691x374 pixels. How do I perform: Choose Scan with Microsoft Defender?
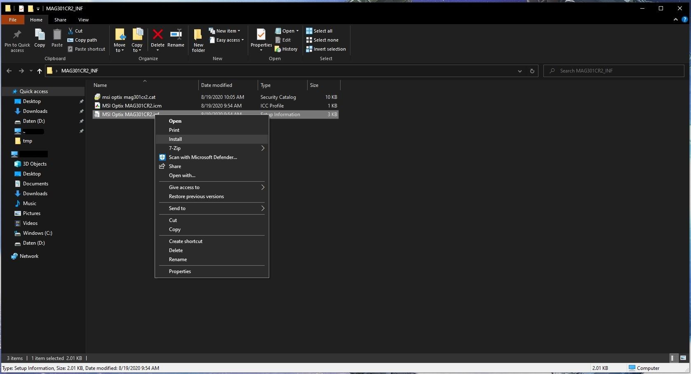[x=212, y=157]
